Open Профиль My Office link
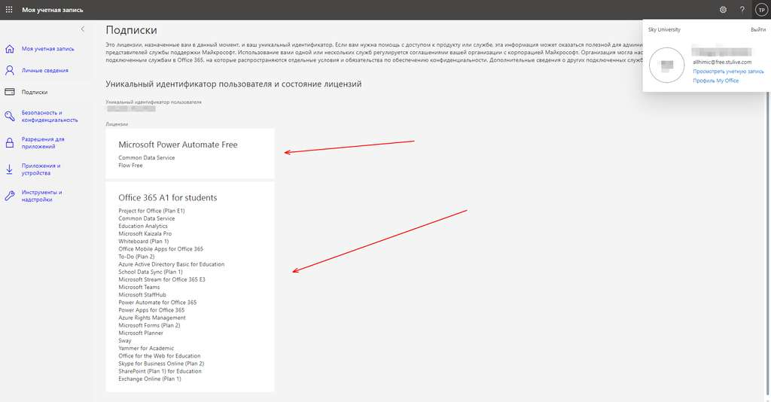Screen dimensions: 771x402 (x=715, y=81)
